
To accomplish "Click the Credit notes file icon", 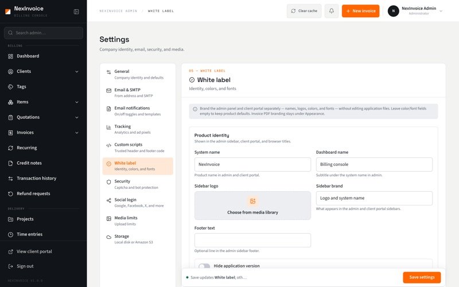I will 10,163.
